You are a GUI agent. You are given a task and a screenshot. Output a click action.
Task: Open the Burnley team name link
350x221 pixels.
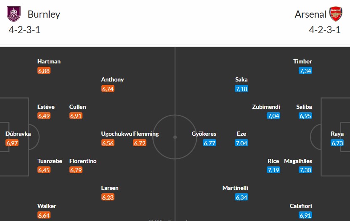click(44, 14)
